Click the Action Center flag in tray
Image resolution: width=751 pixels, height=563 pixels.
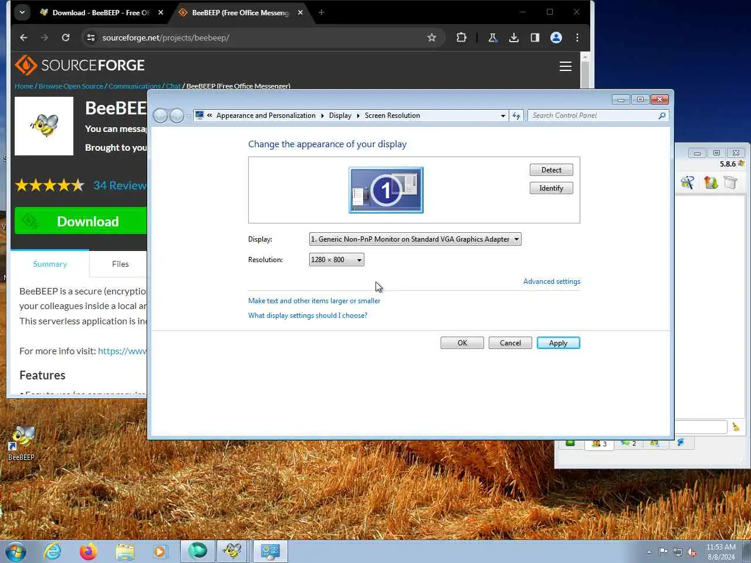[664, 551]
